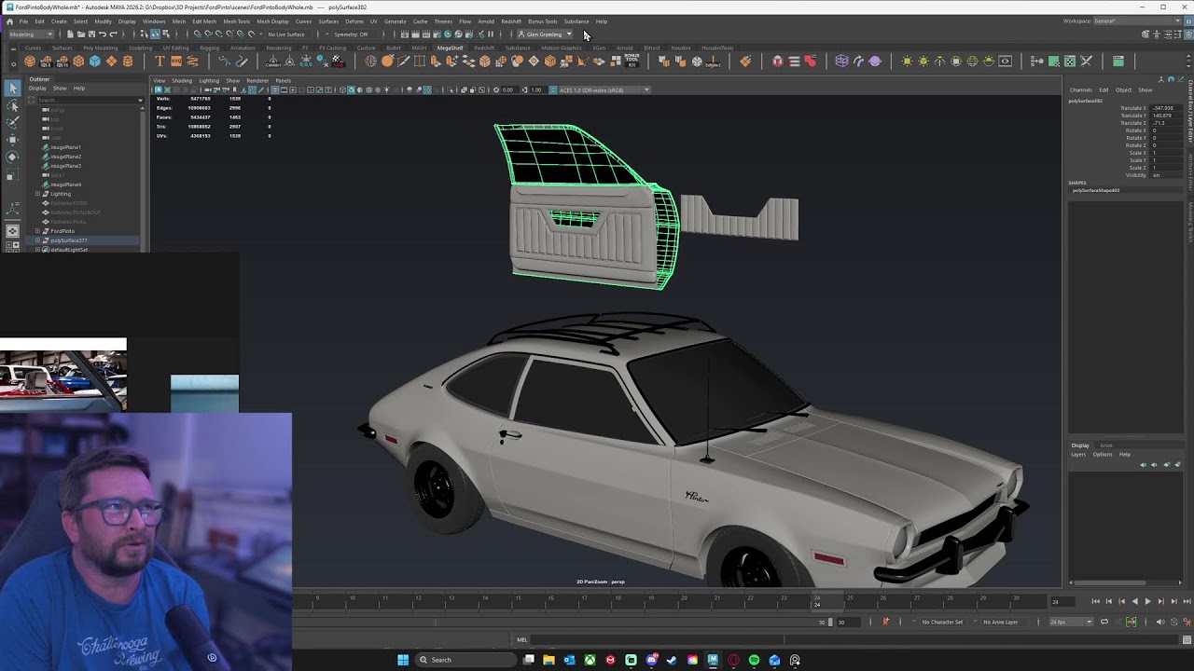Viewport: 1194px width, 671px height.
Task: Click the Bonus Tool shelf icon
Action: coord(632,62)
